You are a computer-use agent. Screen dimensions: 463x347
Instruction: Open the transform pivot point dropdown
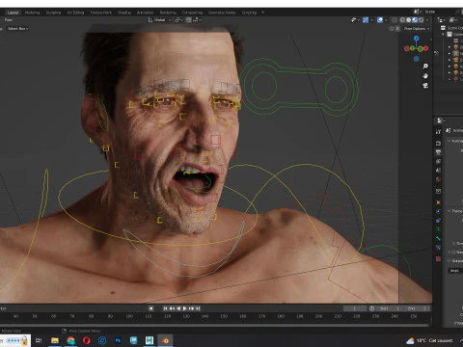click(178, 20)
